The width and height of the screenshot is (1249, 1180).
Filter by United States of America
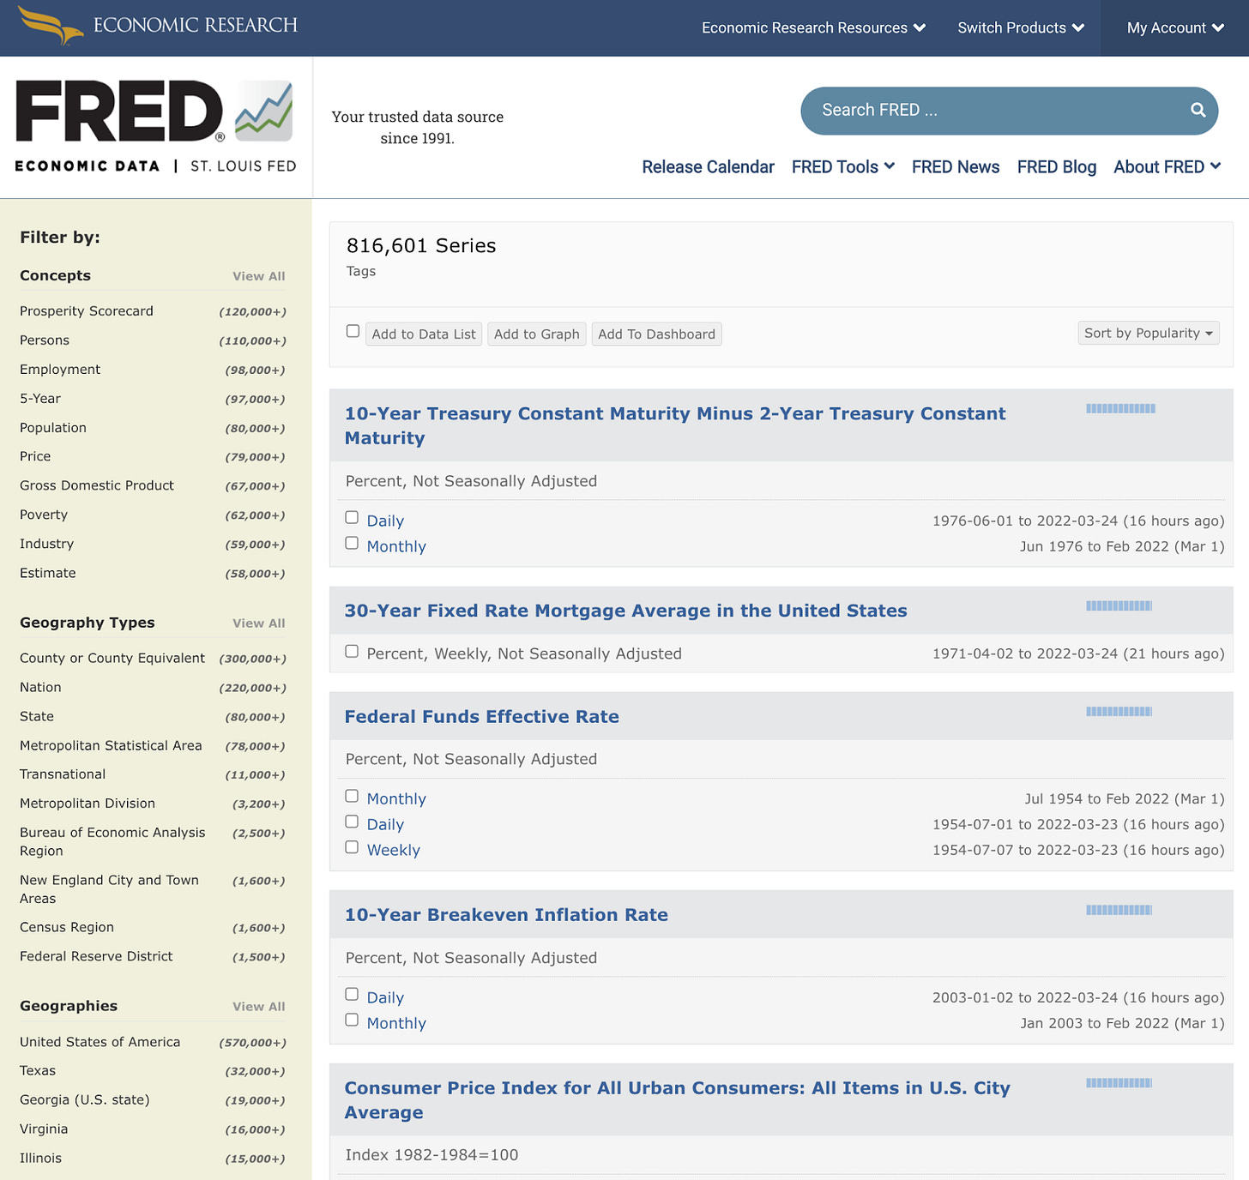[x=100, y=1042]
